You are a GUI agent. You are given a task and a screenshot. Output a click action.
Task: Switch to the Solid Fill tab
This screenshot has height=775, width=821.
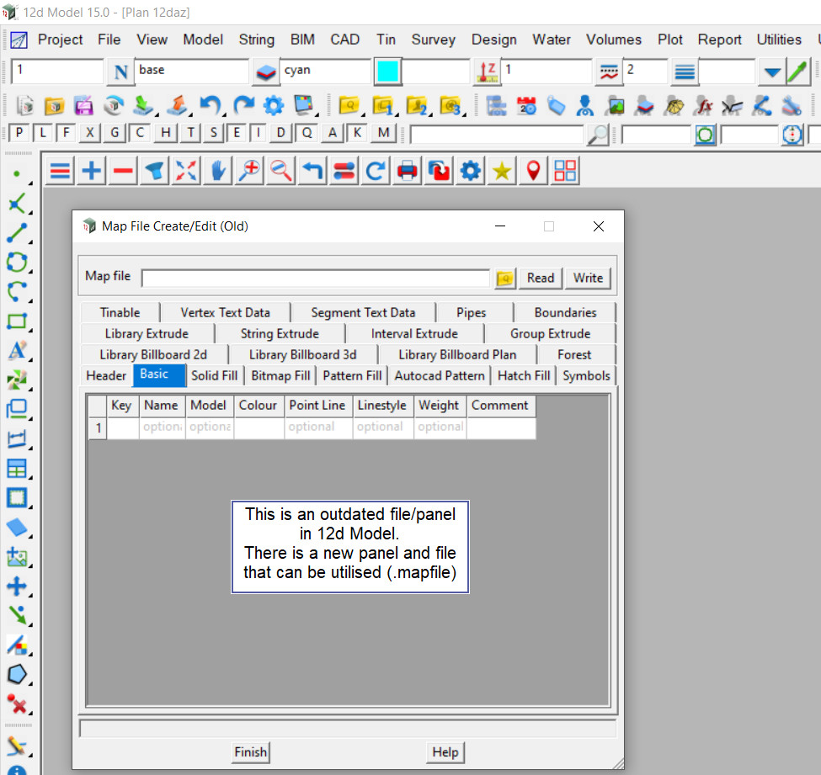pyautogui.click(x=215, y=375)
